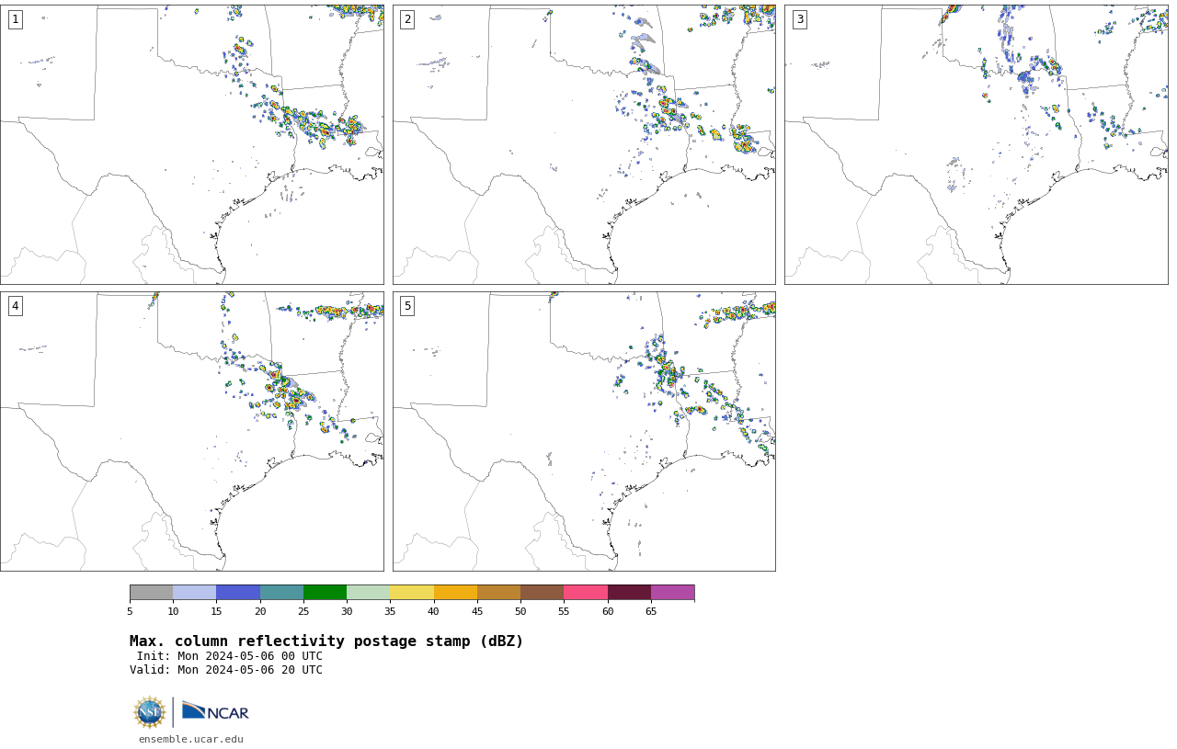The height and width of the screenshot is (749, 1177).
Task: Select the maroon 60-65 dBZ swatch
Action: [629, 592]
